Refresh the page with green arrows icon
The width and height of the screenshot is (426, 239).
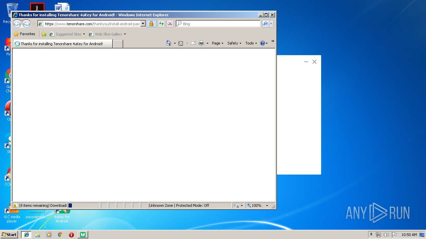tap(161, 24)
